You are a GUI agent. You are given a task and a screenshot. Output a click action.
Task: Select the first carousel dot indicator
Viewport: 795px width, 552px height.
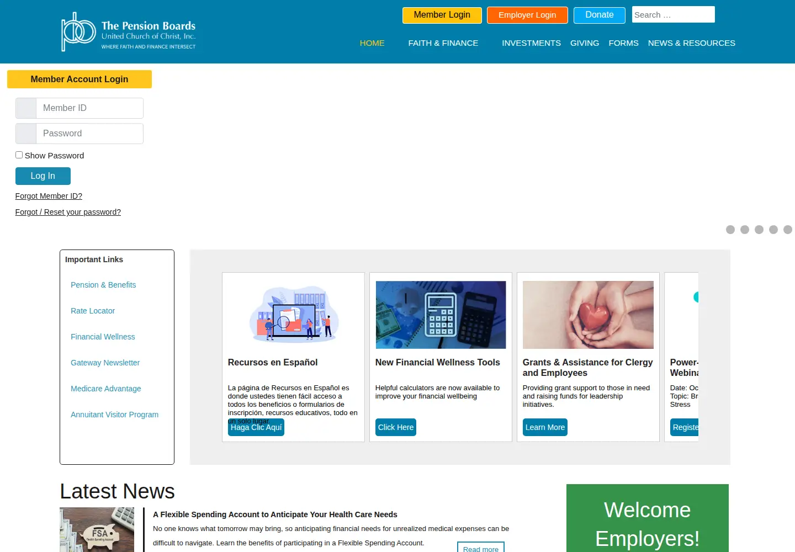point(730,230)
